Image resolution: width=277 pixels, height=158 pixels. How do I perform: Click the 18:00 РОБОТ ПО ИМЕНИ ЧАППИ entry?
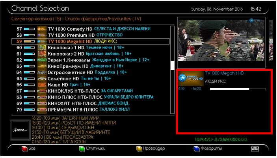coord(74,123)
